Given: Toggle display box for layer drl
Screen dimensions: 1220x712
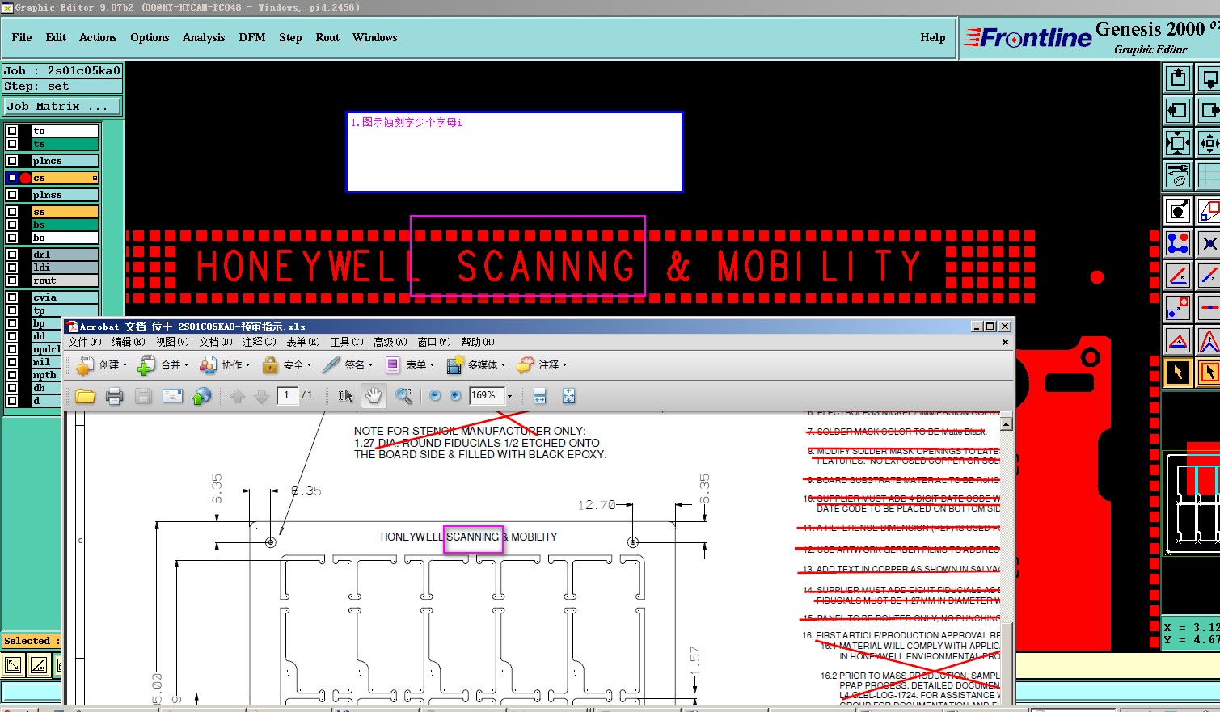Looking at the screenshot, I should click(12, 255).
